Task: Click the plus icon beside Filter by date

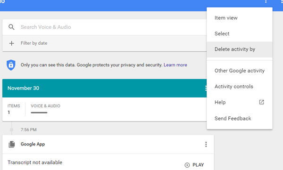Action: (x=11, y=43)
